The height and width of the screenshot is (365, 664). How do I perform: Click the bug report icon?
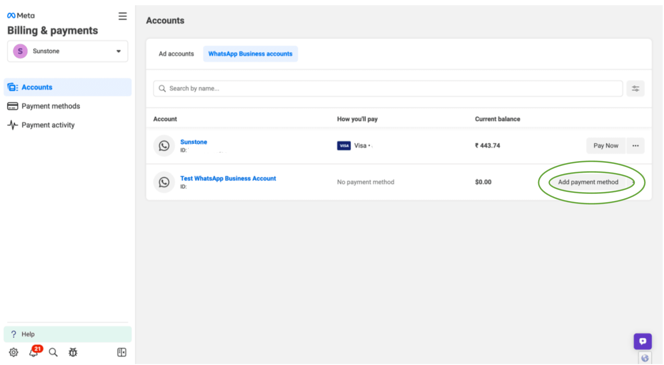point(73,352)
